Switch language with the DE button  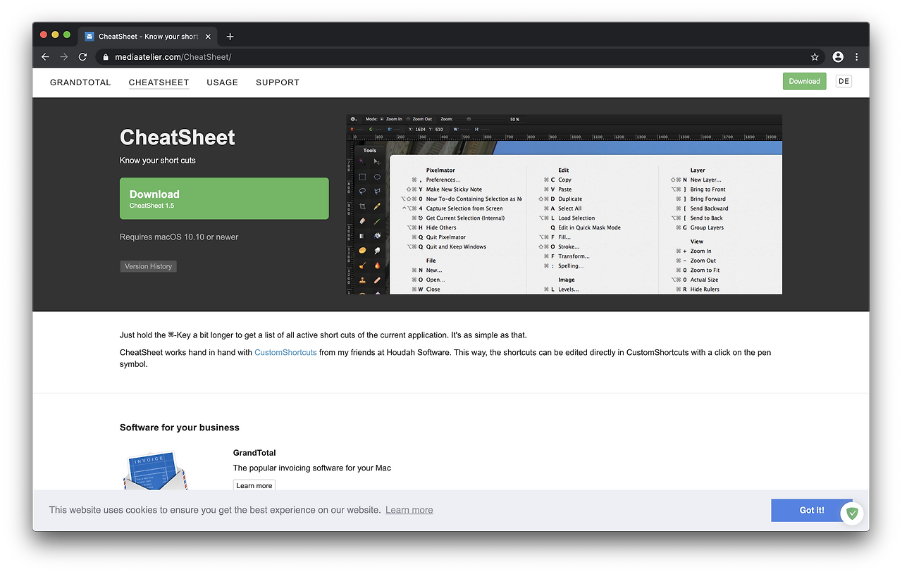[844, 81]
